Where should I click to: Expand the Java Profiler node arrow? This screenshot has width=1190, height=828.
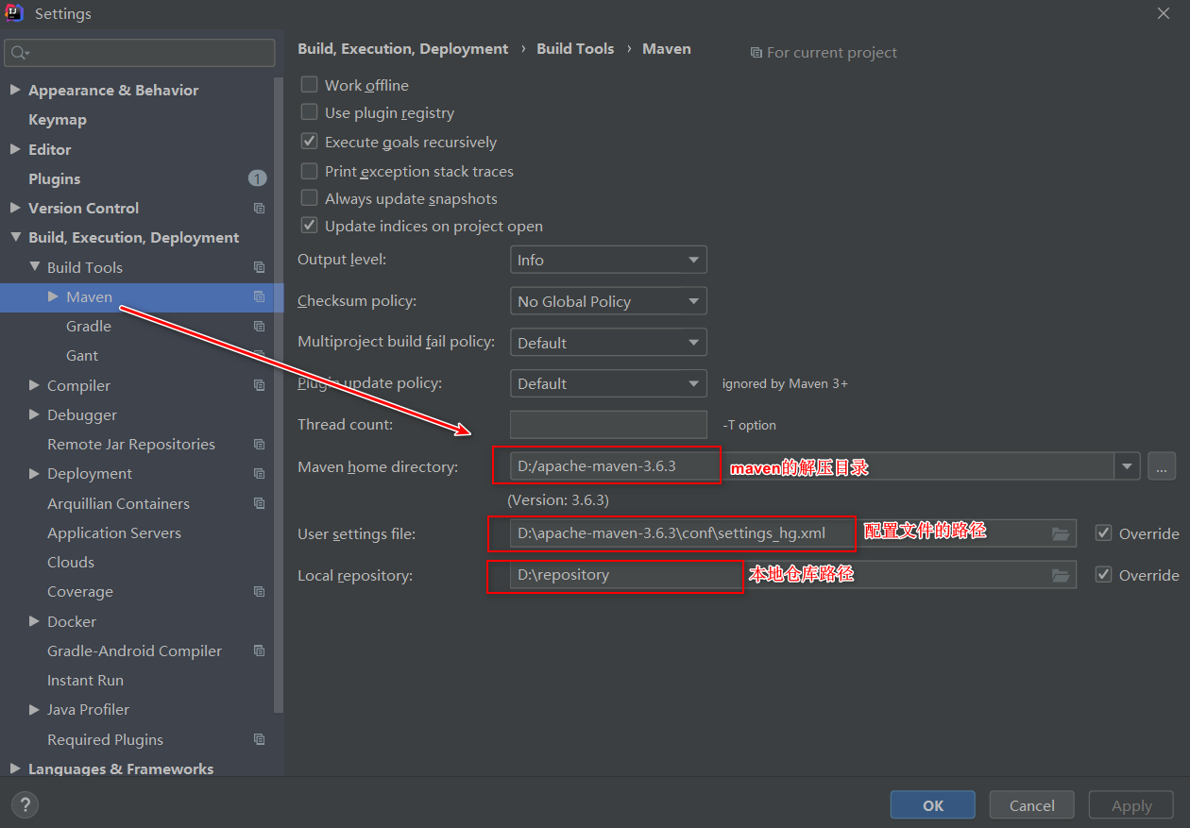34,709
